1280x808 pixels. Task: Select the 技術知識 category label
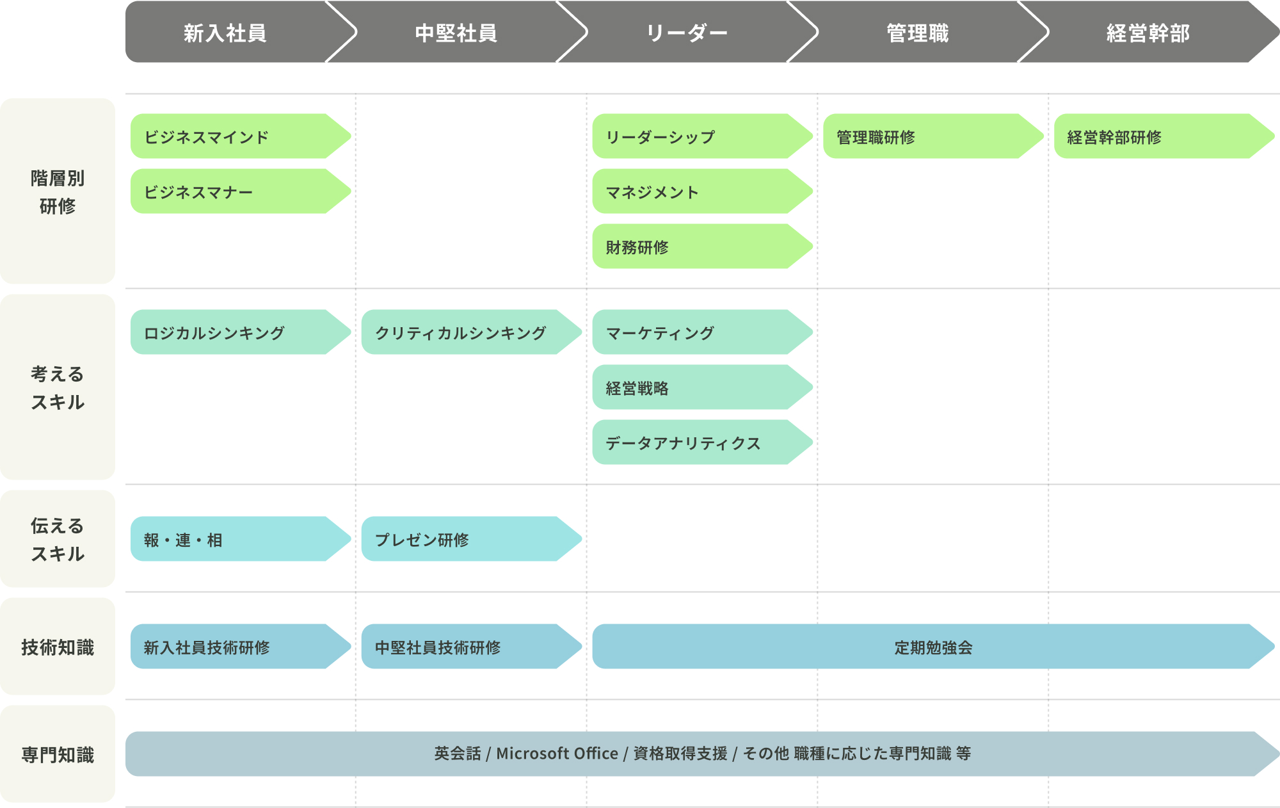click(58, 647)
